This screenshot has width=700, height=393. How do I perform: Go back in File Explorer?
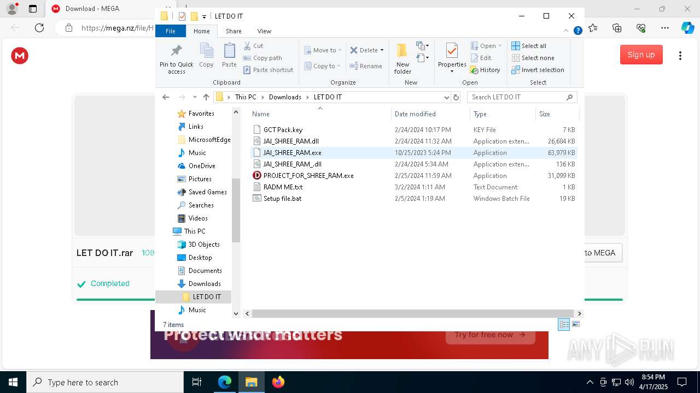pos(166,97)
